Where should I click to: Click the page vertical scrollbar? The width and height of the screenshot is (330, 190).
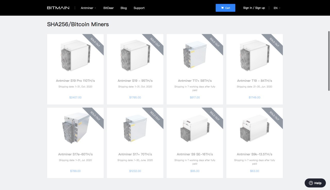pos(329,61)
